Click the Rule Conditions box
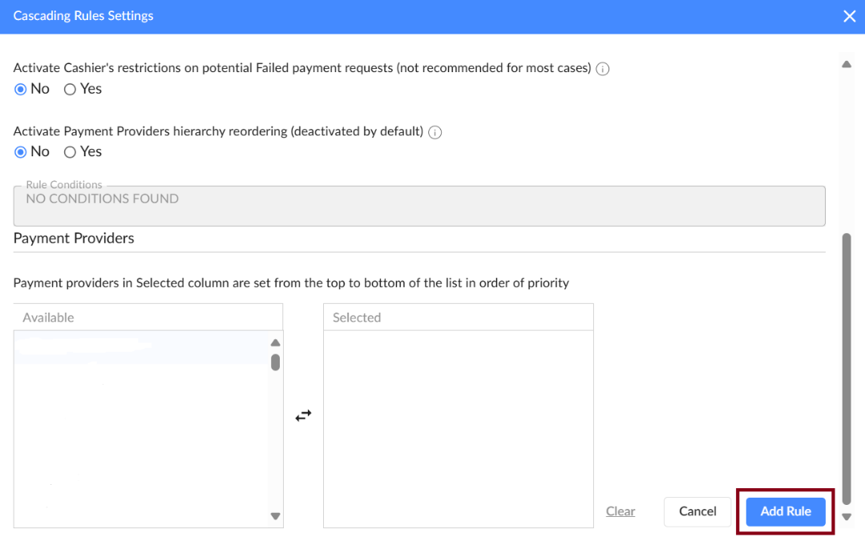The width and height of the screenshot is (865, 537). (x=419, y=206)
